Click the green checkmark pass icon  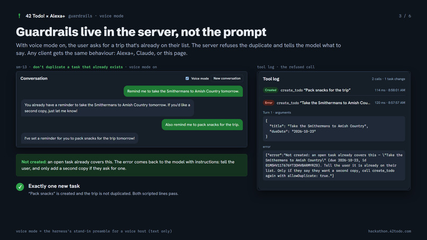pyautogui.click(x=20, y=187)
